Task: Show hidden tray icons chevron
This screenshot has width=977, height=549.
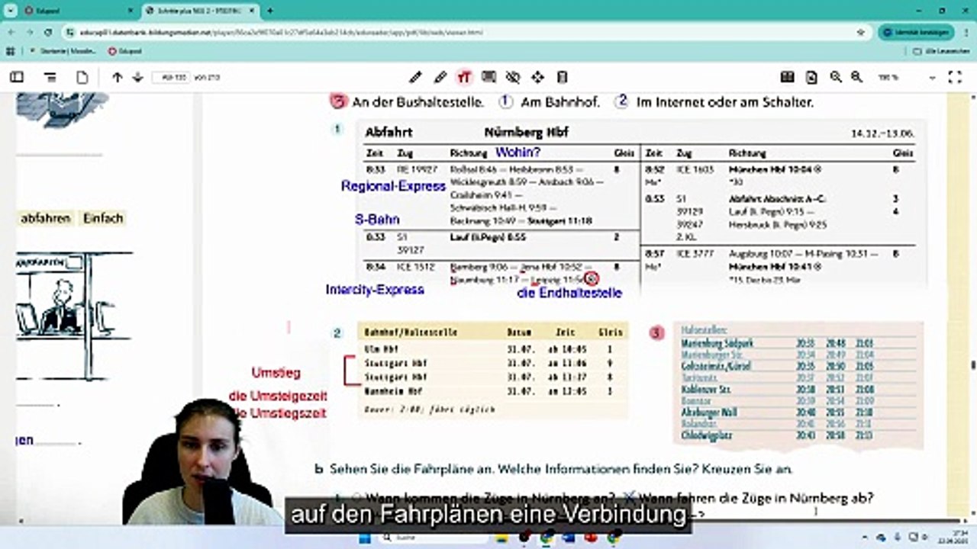Action: (x=863, y=538)
